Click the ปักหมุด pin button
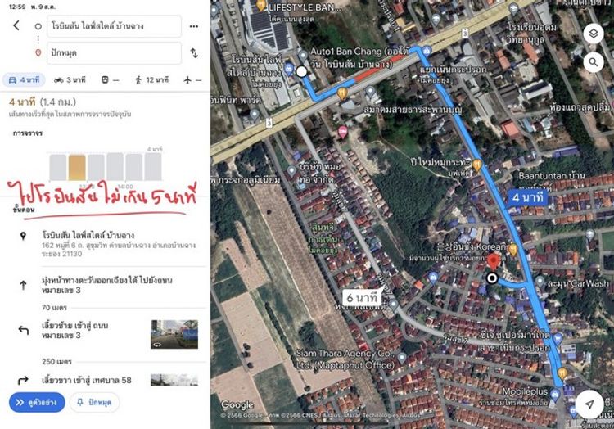The image size is (614, 429). point(94,402)
